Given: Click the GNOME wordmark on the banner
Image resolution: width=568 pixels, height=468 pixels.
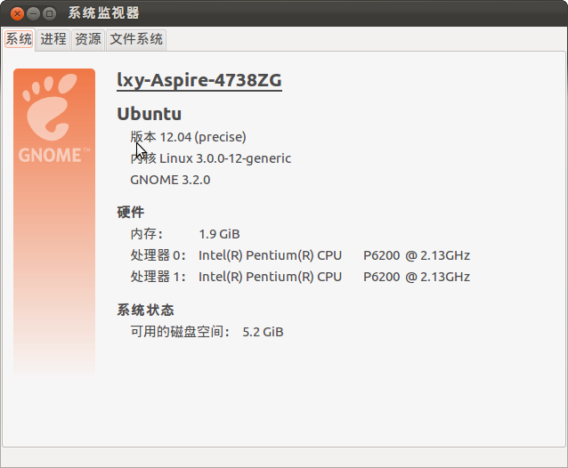Looking at the screenshot, I should [54, 155].
